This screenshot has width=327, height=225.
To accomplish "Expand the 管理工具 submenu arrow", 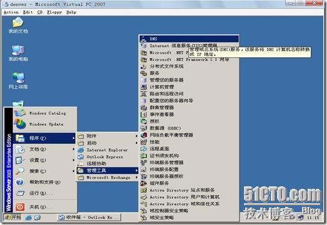I will click(x=137, y=170).
